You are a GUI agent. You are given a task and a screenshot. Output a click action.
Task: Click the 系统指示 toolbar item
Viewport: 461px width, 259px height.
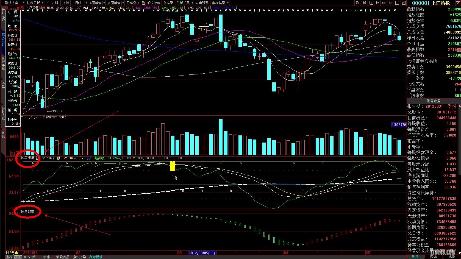click(153, 3)
